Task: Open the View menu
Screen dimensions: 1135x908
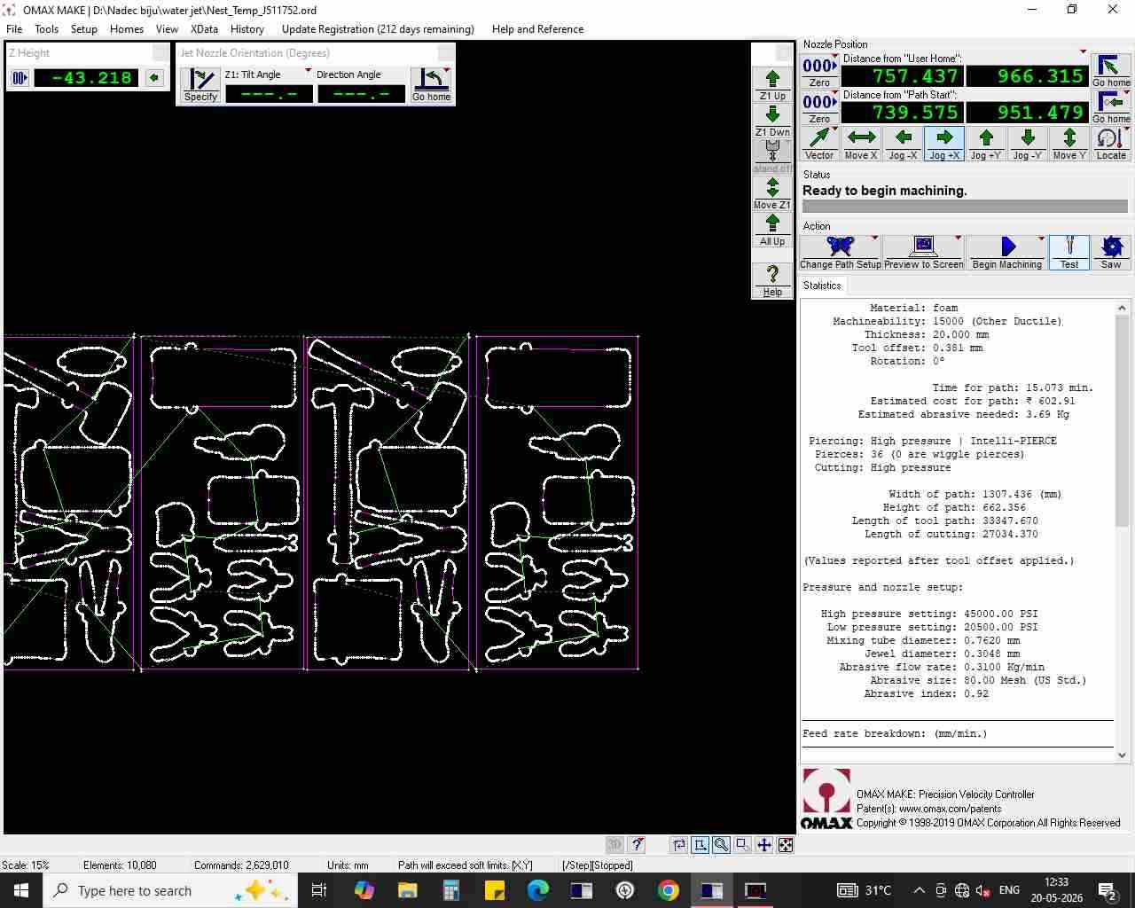Action: (167, 29)
